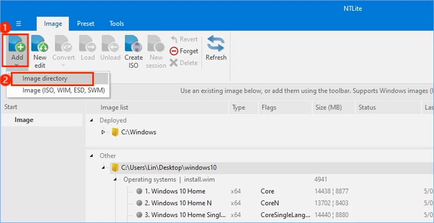The image size is (434, 223).
Task: Click the New session icon
Action: click(x=156, y=44)
